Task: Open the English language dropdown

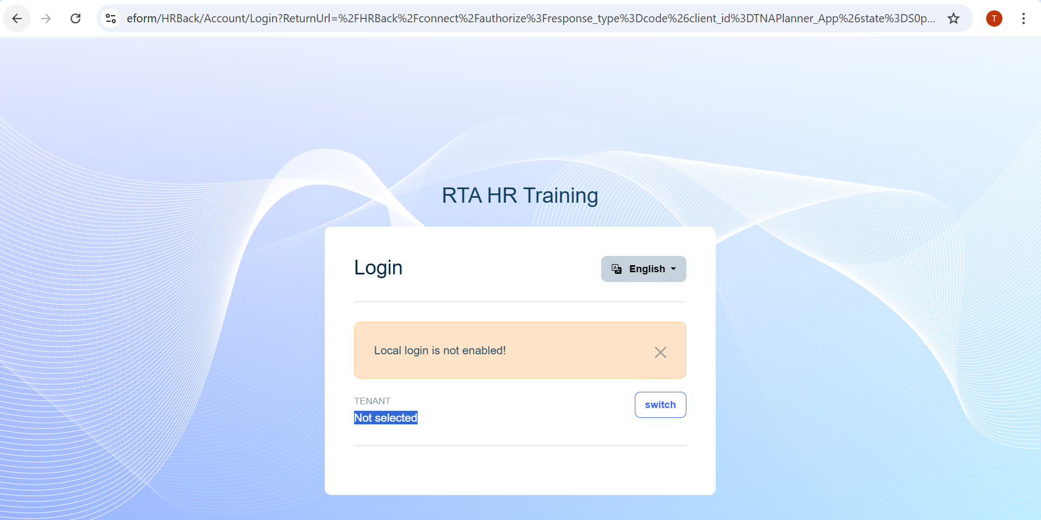Action: pos(646,269)
